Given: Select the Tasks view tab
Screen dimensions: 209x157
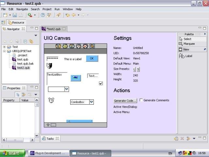Looking at the screenshot, I should pyautogui.click(x=50, y=139).
